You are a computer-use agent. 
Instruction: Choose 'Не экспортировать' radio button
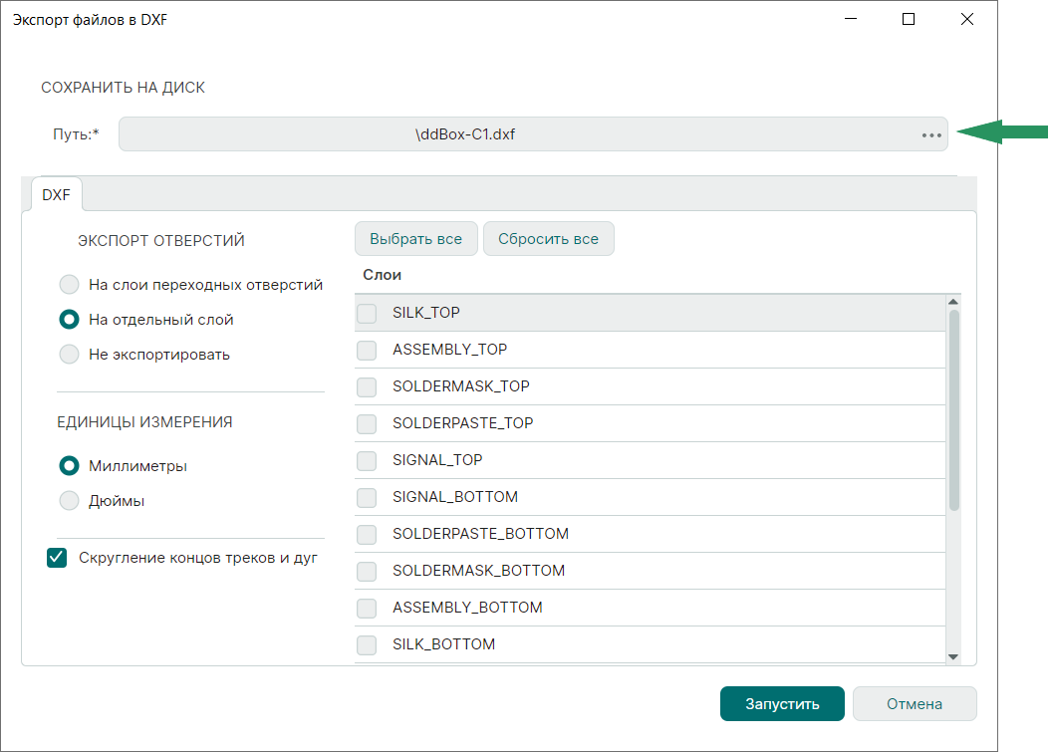pos(69,355)
